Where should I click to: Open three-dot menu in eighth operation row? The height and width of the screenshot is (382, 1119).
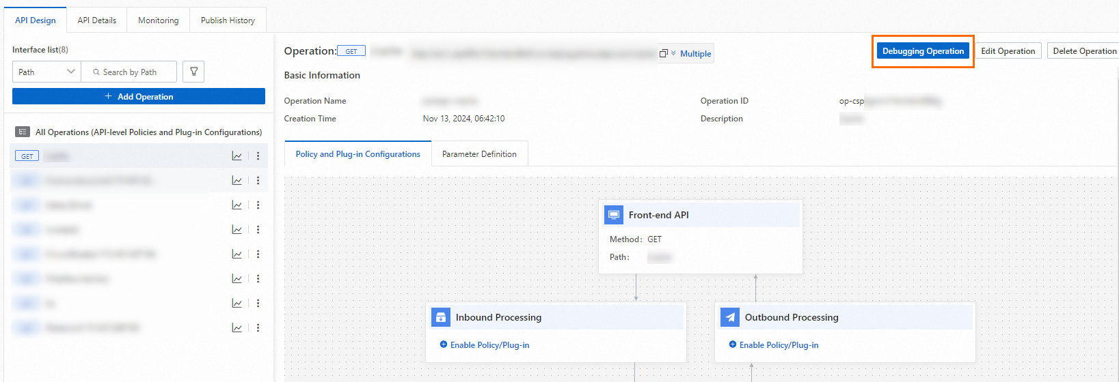258,328
